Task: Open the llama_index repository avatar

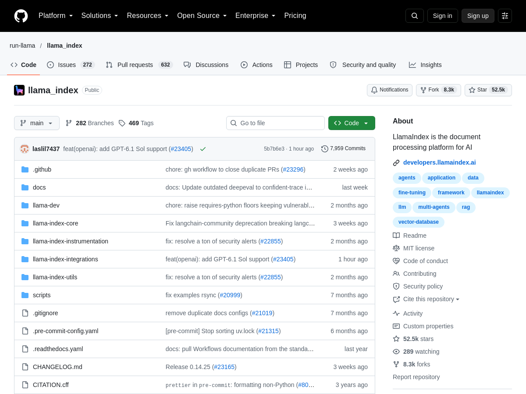Action: (19, 90)
